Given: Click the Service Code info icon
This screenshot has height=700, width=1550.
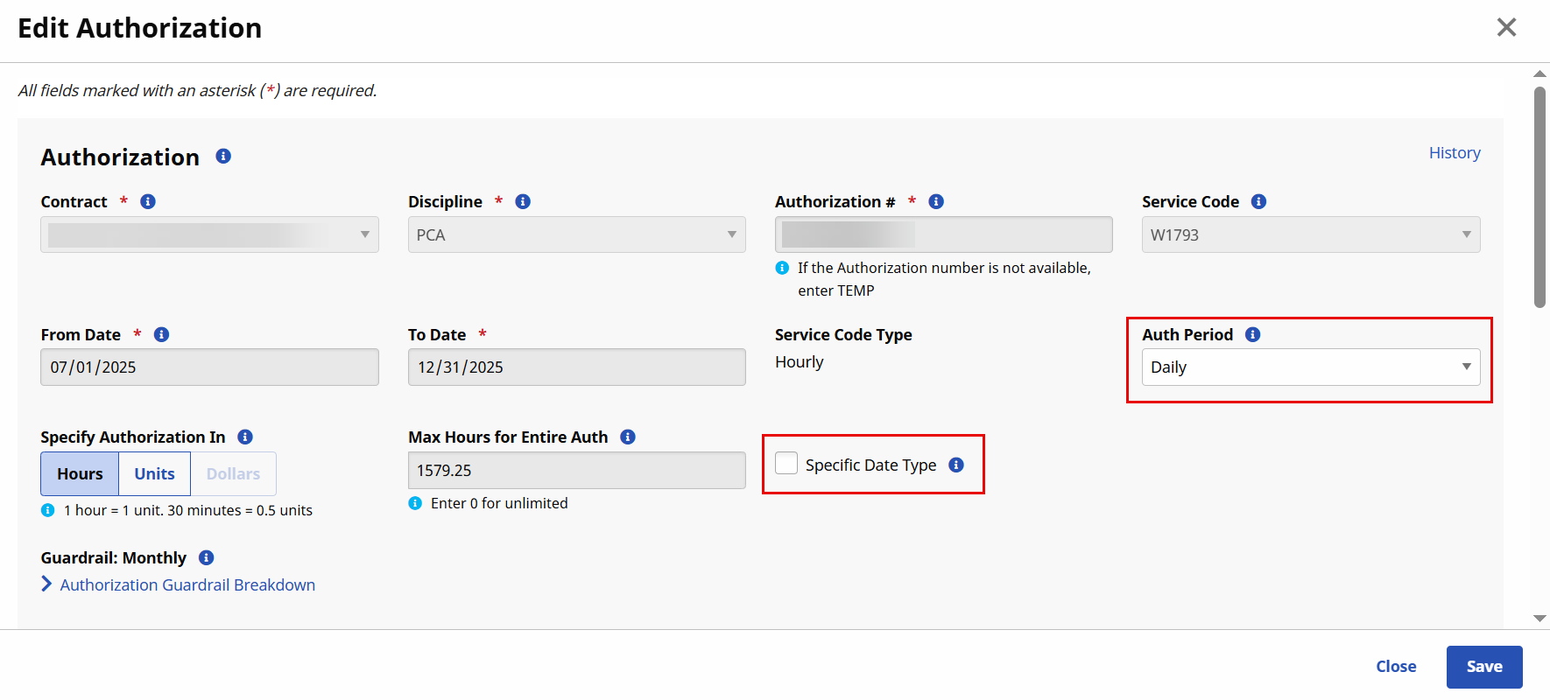Looking at the screenshot, I should pos(1258,201).
